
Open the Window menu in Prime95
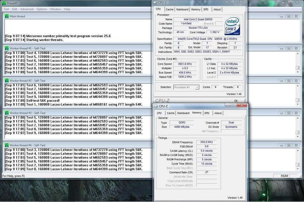click(56, 9)
